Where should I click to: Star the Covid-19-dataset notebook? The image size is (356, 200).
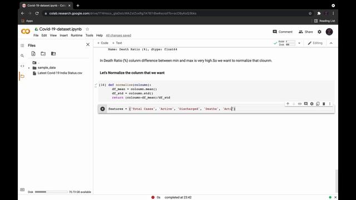(87, 29)
